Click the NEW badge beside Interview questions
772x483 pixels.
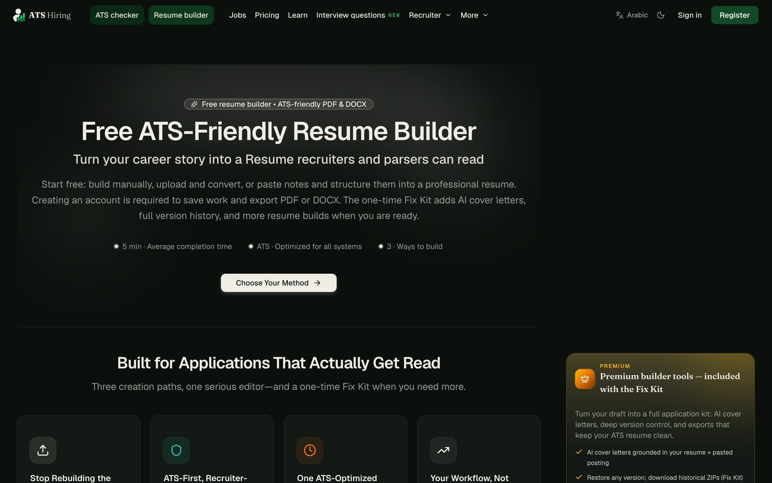[x=394, y=15]
